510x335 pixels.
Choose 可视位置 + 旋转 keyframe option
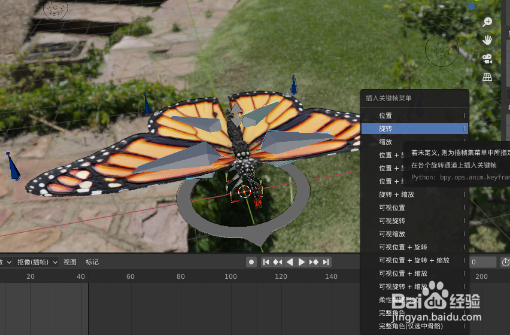tap(415, 247)
